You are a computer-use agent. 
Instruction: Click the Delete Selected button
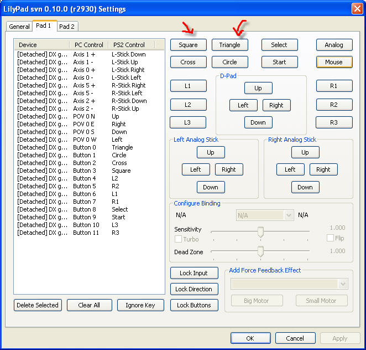[x=38, y=305]
